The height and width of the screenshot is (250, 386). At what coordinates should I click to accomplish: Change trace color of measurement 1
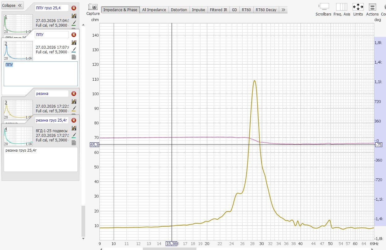point(74,23)
